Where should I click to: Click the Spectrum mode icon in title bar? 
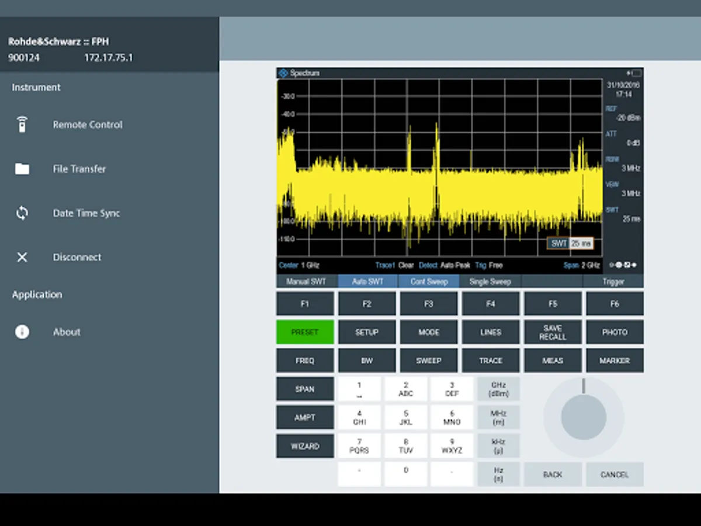[283, 73]
